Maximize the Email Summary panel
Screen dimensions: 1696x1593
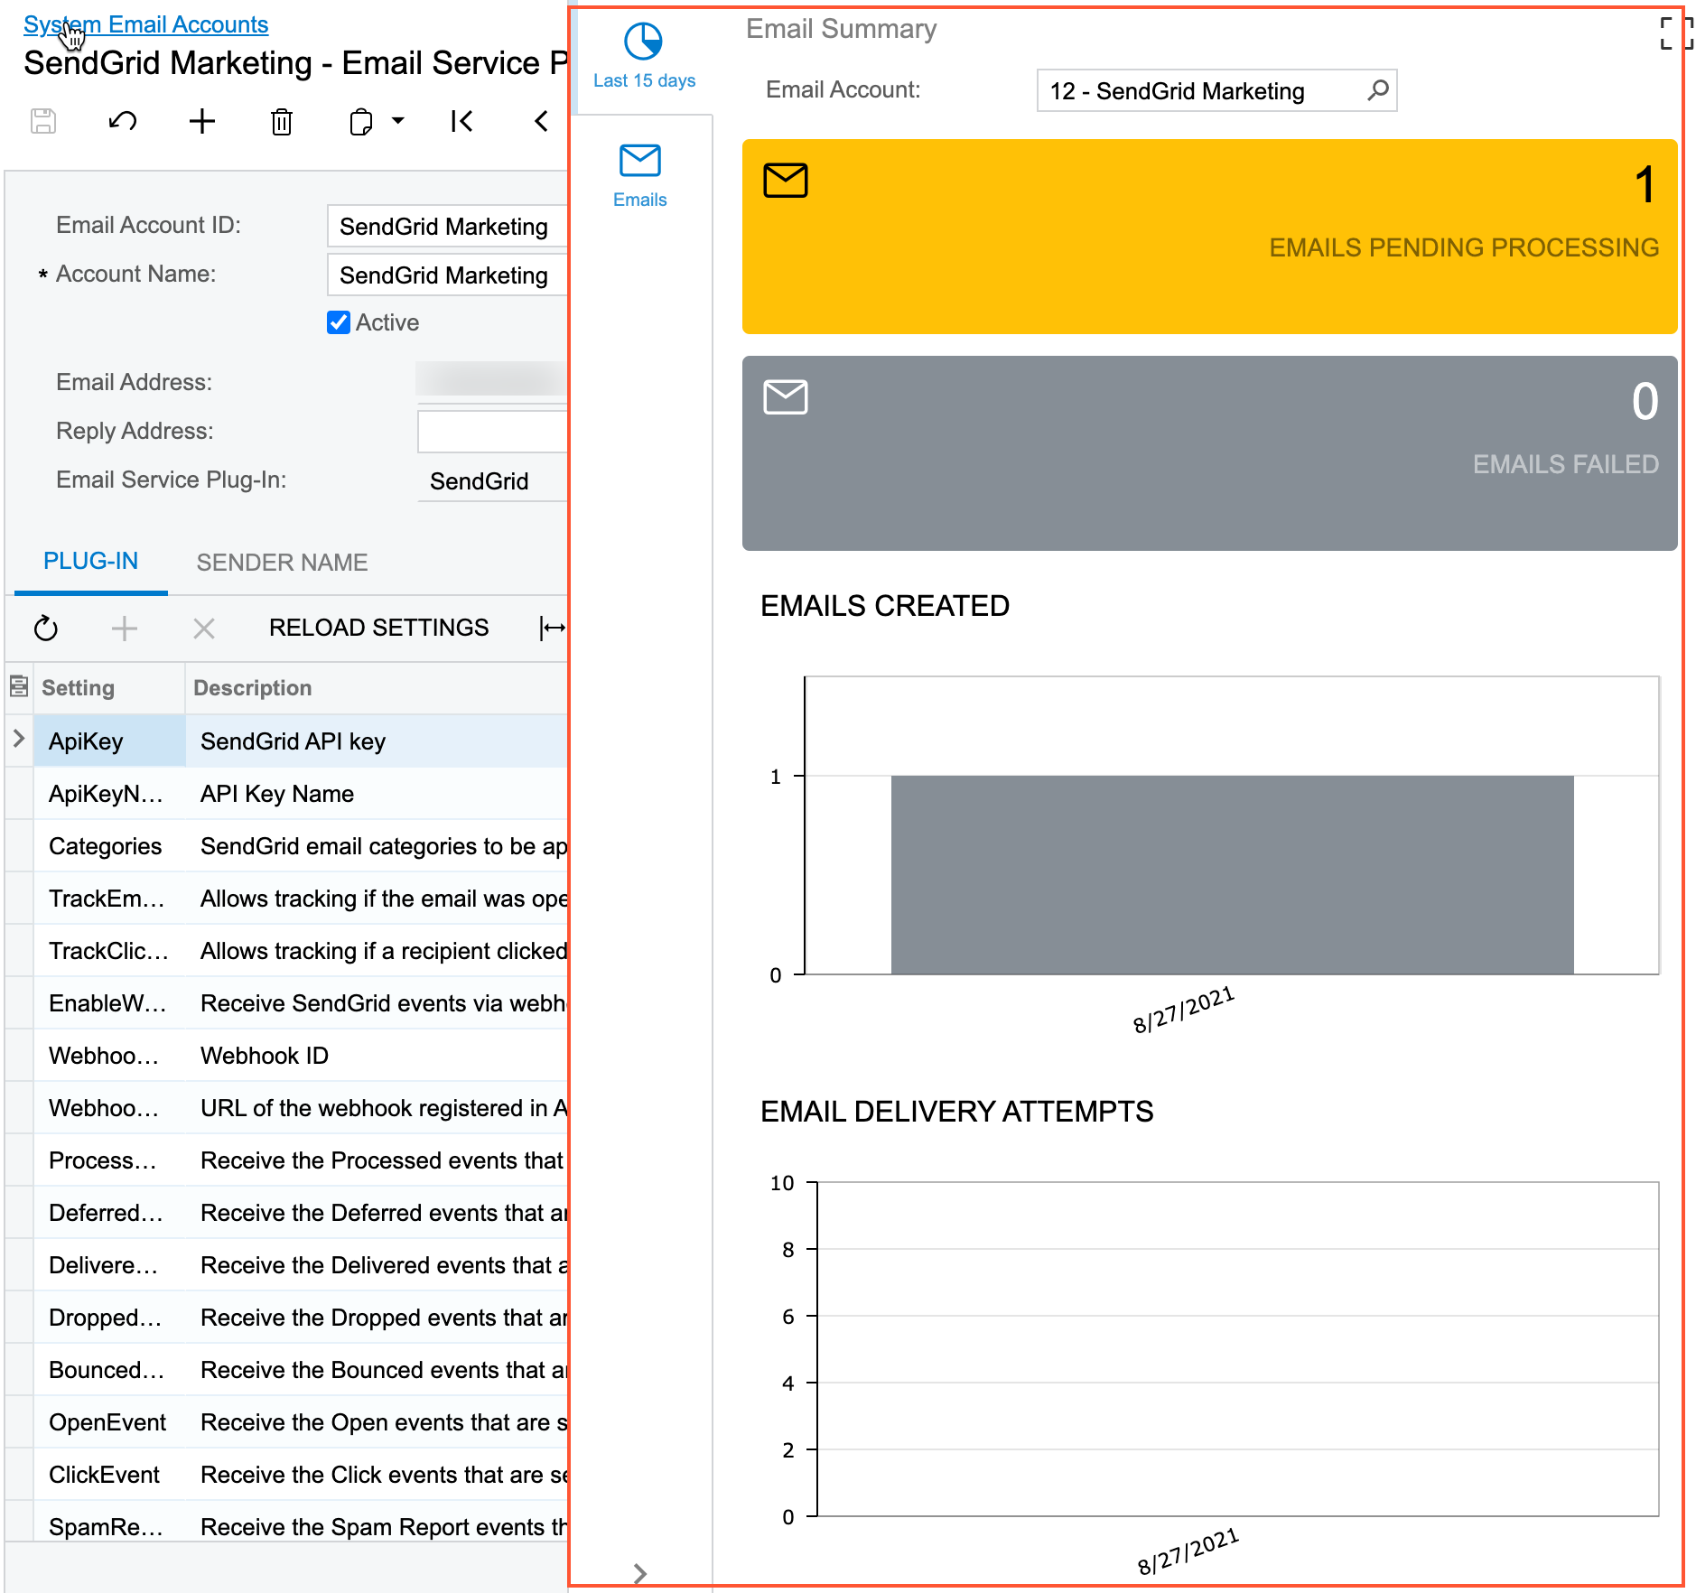(1674, 33)
